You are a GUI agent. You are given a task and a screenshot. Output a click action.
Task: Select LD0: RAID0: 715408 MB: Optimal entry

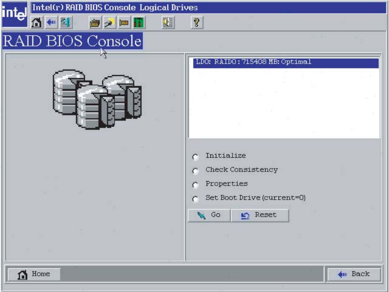point(286,63)
